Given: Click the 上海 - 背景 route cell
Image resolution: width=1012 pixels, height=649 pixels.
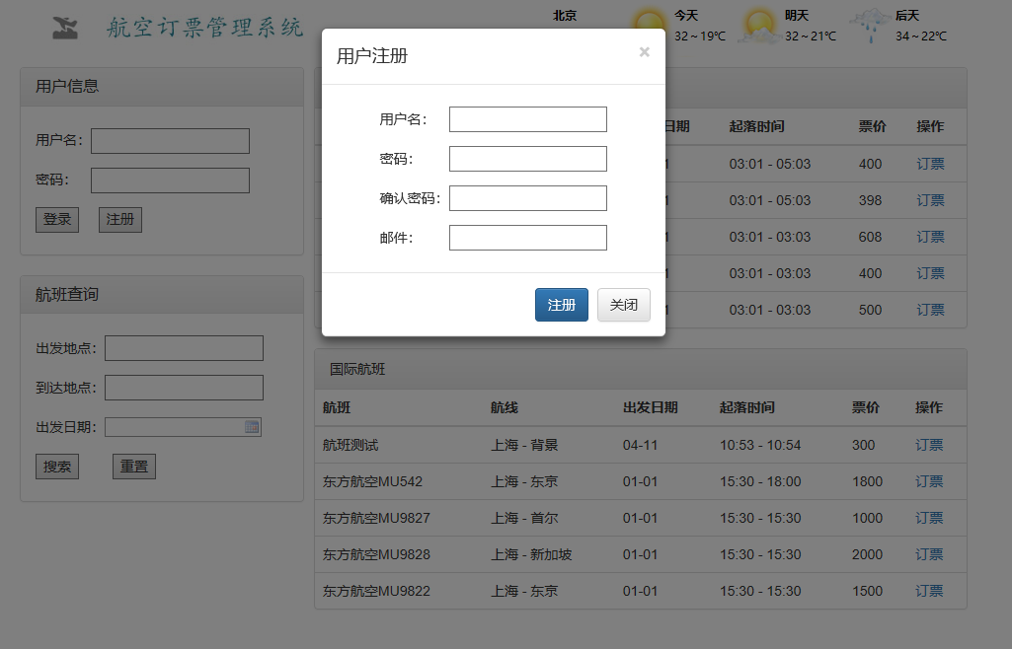Looking at the screenshot, I should pyautogui.click(x=524, y=446).
